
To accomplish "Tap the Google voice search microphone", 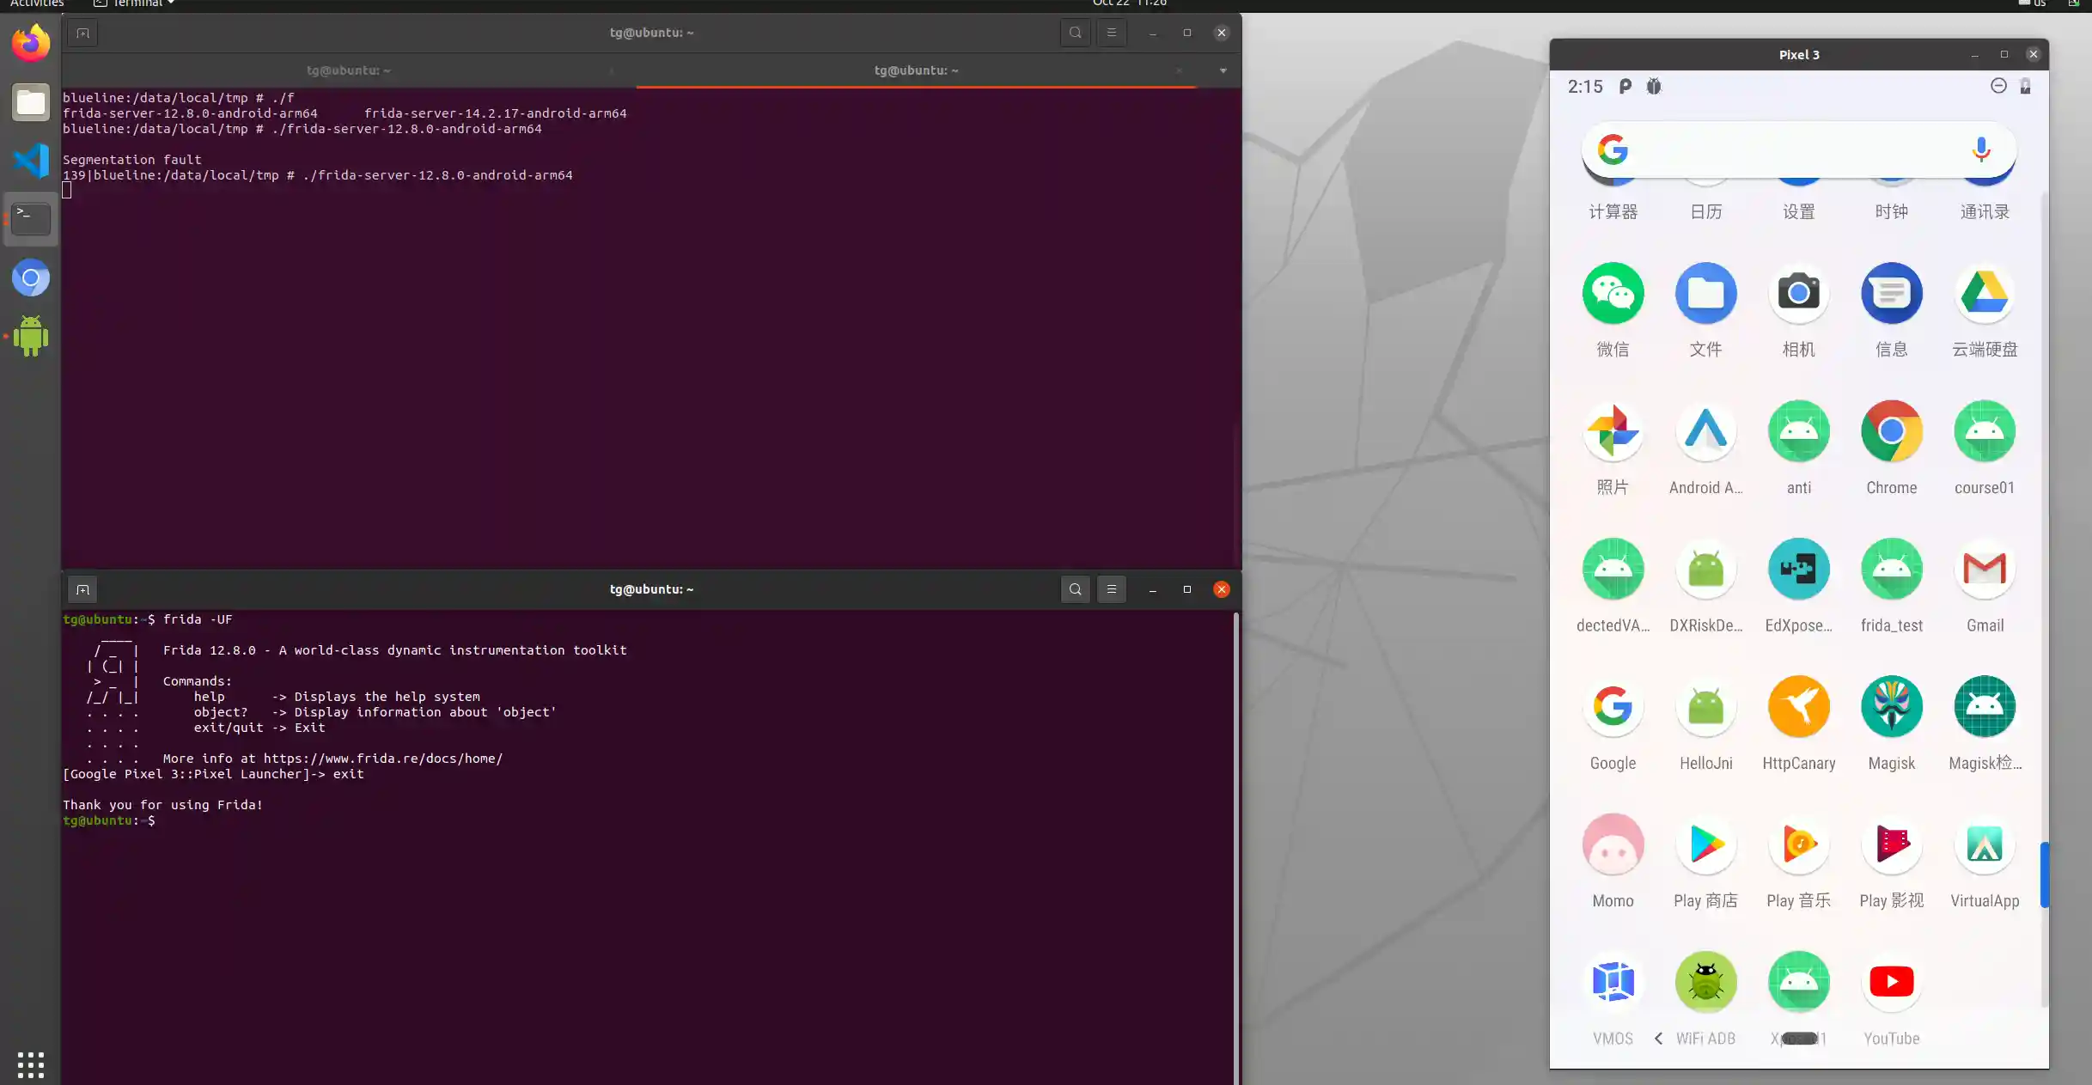I will click(x=1980, y=150).
